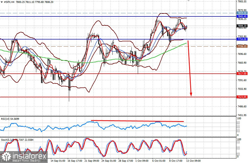Select the 7726.15 brown dashed price tag

pyautogui.click(x=242, y=46)
